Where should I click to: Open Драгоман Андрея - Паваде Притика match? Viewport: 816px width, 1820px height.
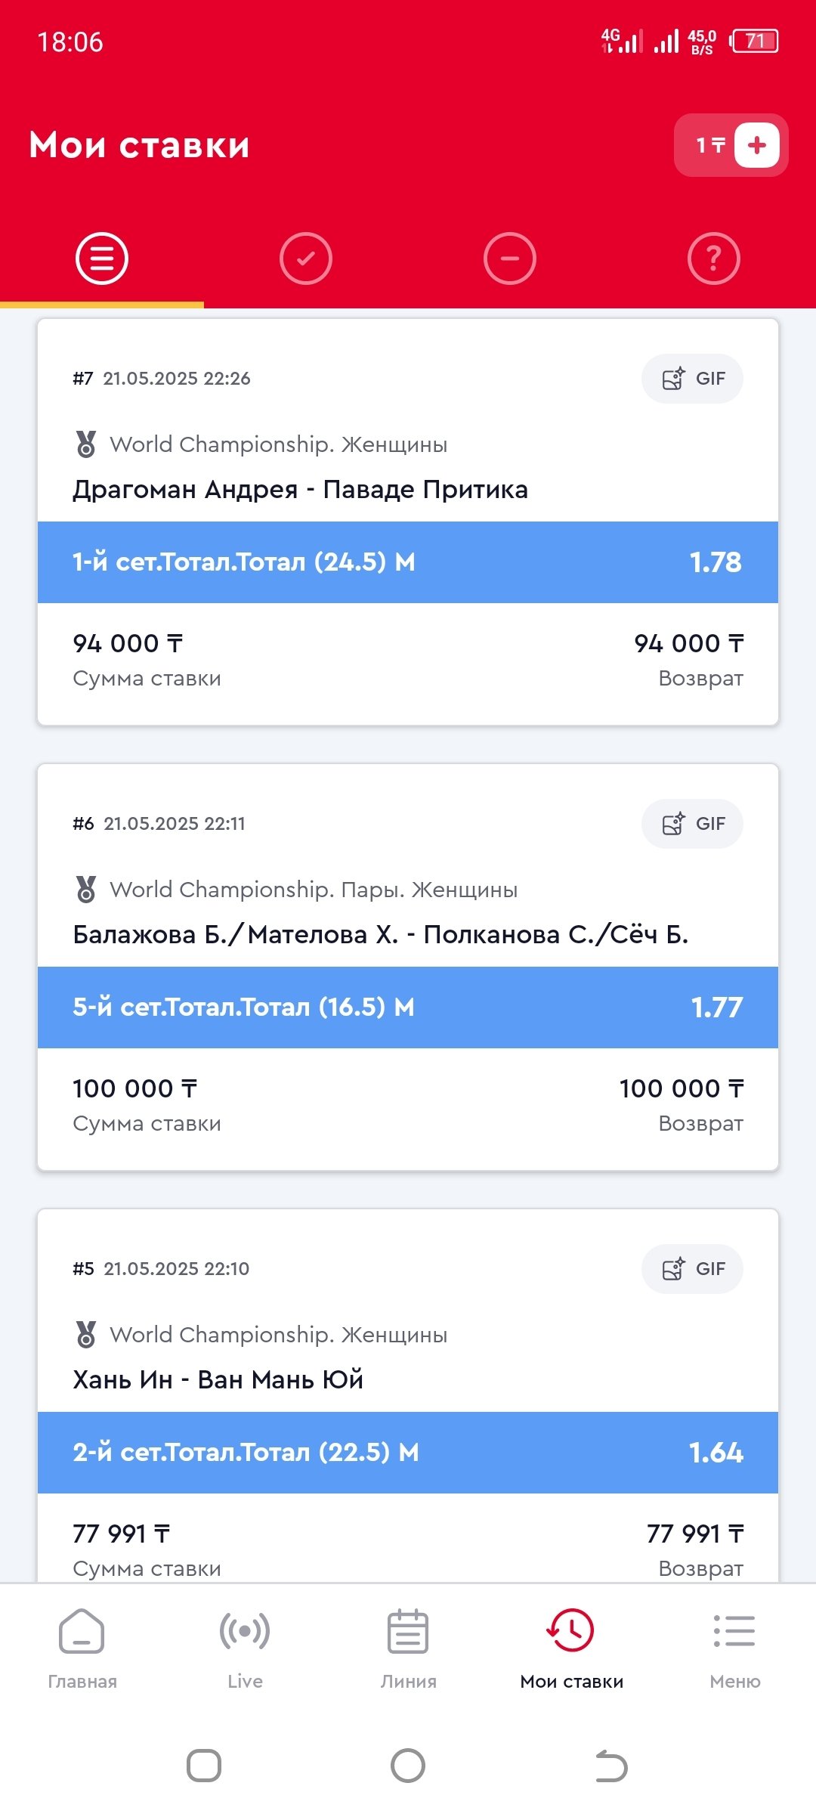[x=300, y=490]
